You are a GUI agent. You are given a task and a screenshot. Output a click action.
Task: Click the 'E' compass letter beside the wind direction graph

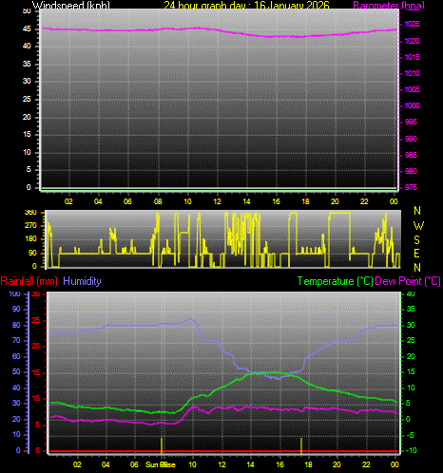[417, 254]
